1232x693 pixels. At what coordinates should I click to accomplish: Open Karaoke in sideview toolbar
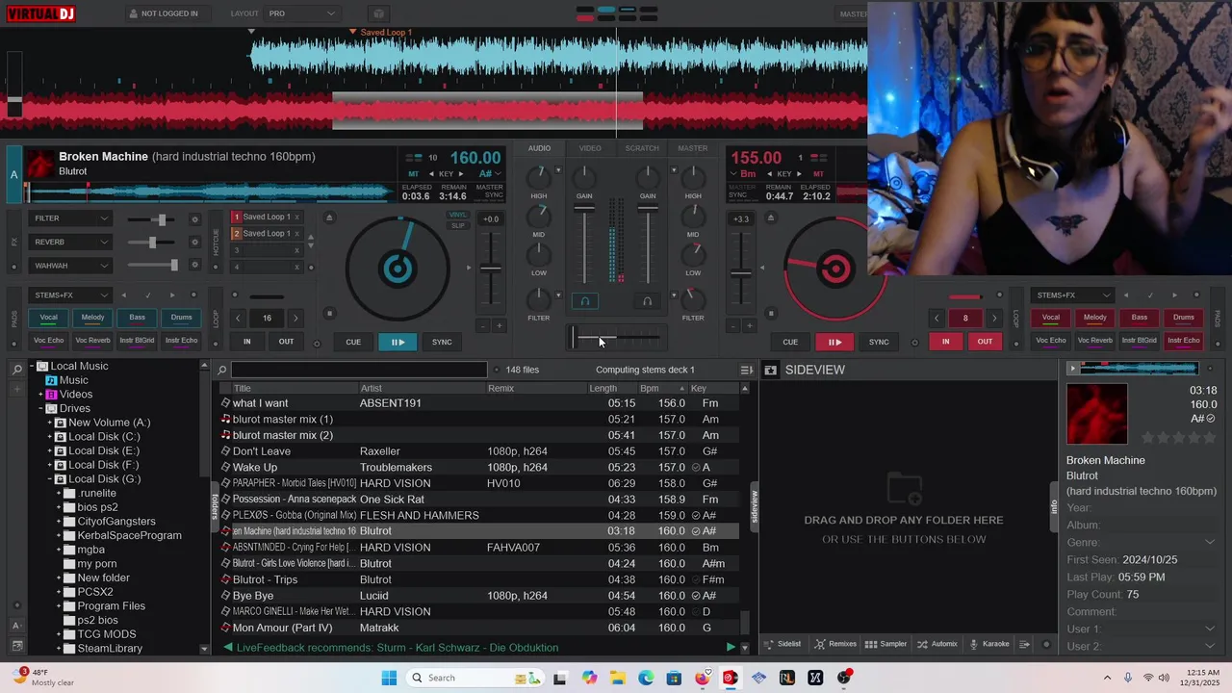click(989, 644)
